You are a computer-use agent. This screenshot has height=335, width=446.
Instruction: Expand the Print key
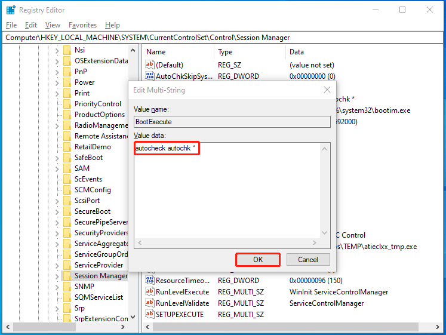click(57, 94)
